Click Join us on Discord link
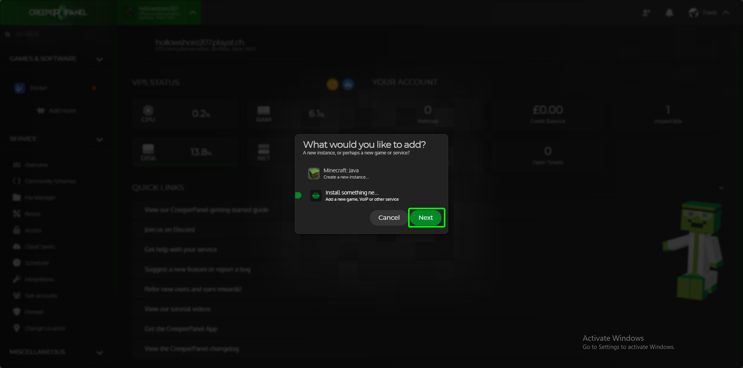Image resolution: width=743 pixels, height=368 pixels. (170, 230)
